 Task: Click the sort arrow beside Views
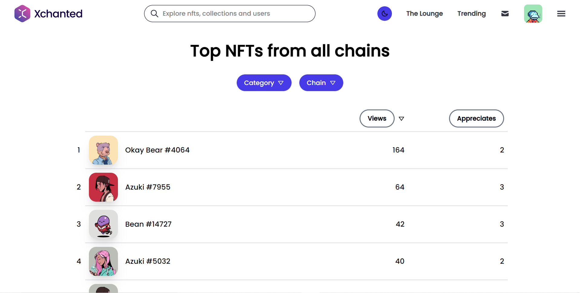[401, 118]
